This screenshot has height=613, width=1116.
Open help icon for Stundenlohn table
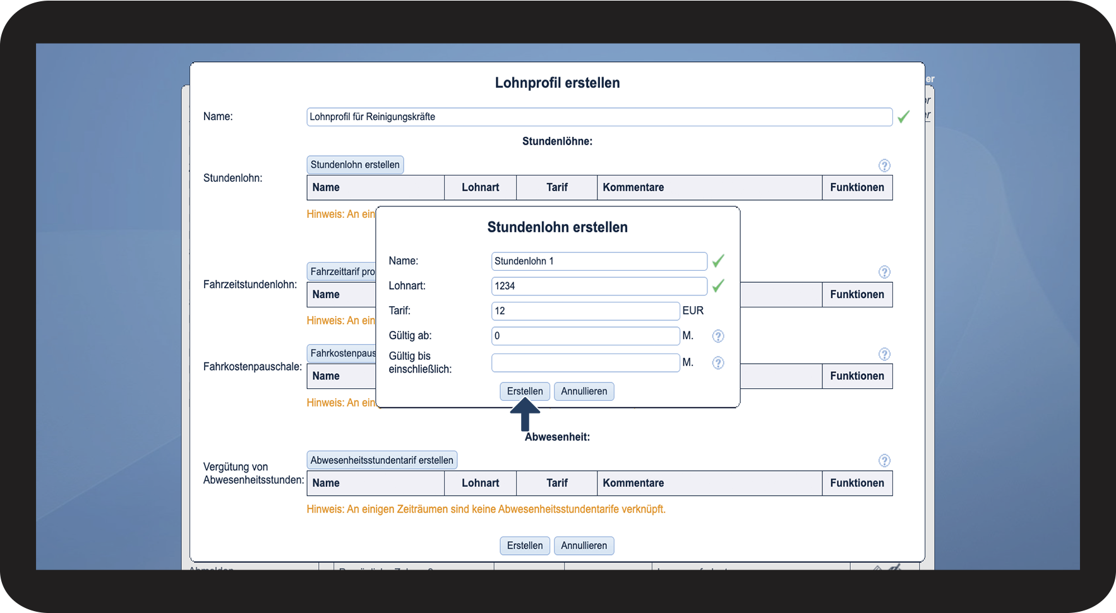[884, 165]
